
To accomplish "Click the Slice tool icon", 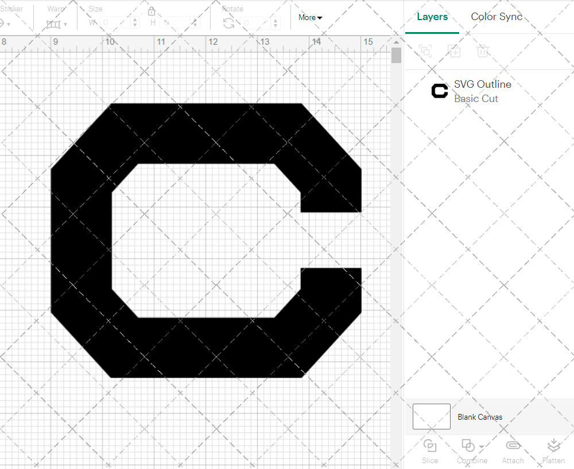I will [429, 445].
